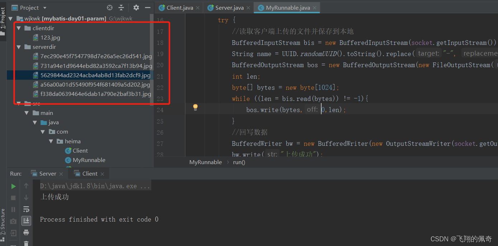
Task: Click line number 24 in the gutter
Action: 160,110
